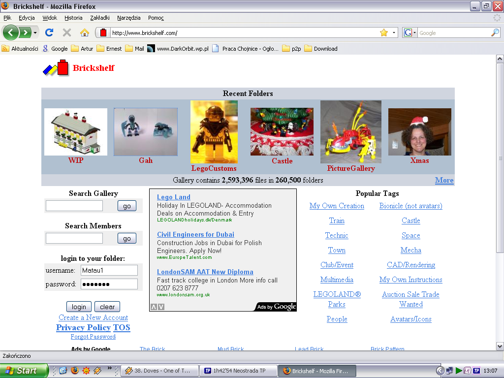
Task: Open the Praca Chojnice bookmark
Action: (246, 49)
